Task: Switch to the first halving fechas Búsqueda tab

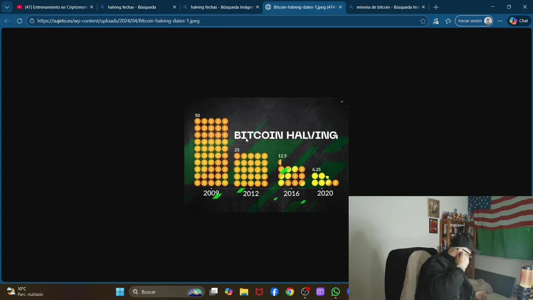Action: pos(137,7)
